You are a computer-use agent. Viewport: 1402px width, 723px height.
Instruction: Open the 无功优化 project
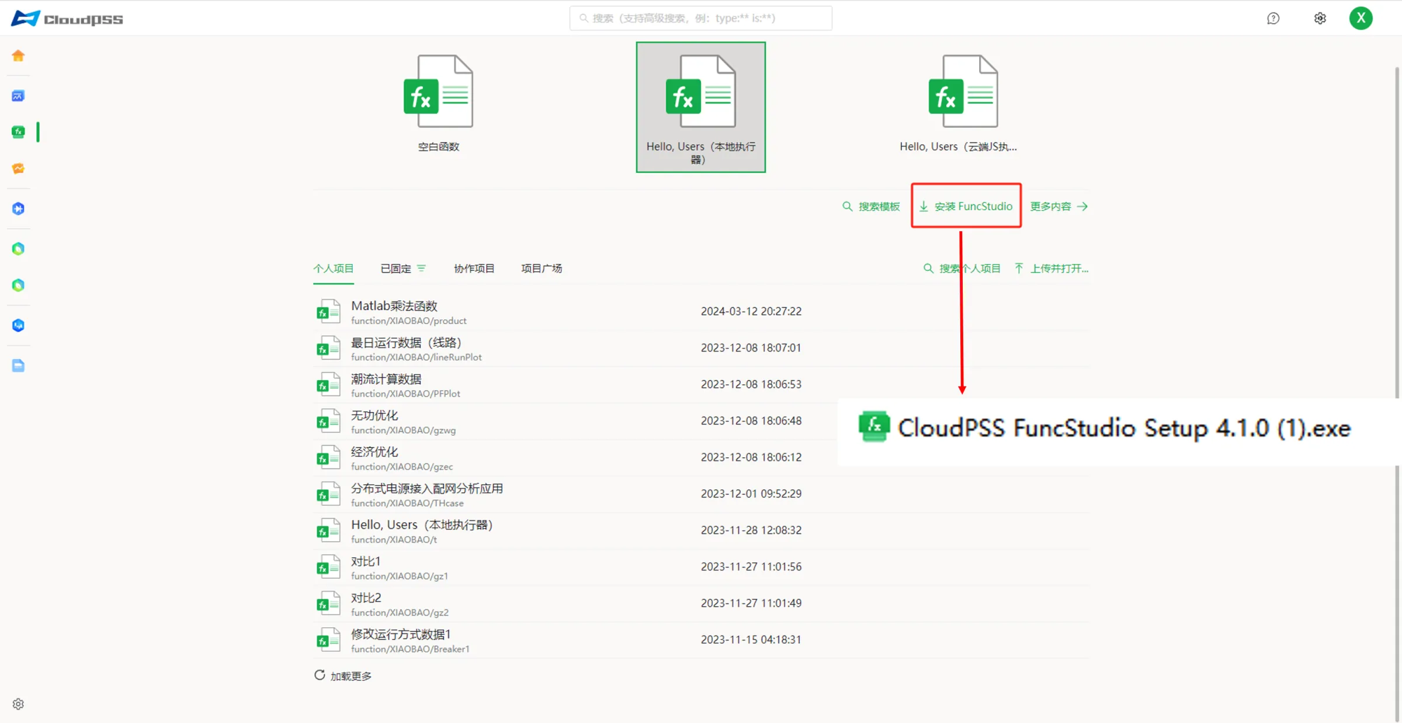pyautogui.click(x=575, y=421)
